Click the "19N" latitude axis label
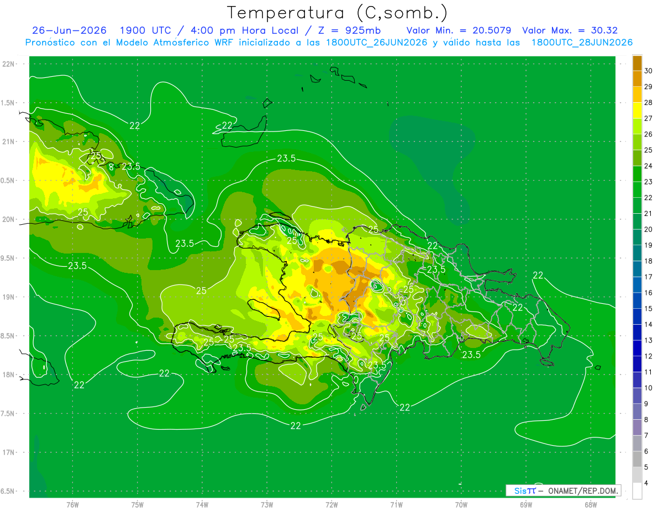Viewport: 663px width, 512px height. tap(9, 297)
